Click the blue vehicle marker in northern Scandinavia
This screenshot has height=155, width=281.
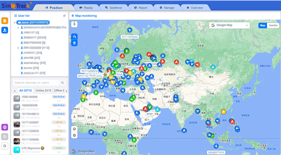coord(130,30)
